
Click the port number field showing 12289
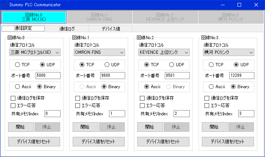[242, 75]
